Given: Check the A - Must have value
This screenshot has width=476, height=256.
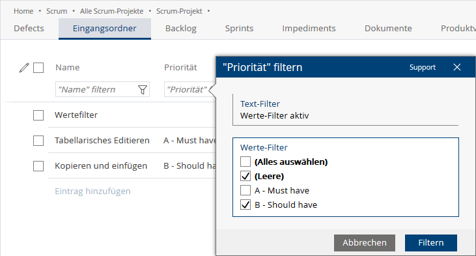Looking at the screenshot, I should [x=245, y=190].
